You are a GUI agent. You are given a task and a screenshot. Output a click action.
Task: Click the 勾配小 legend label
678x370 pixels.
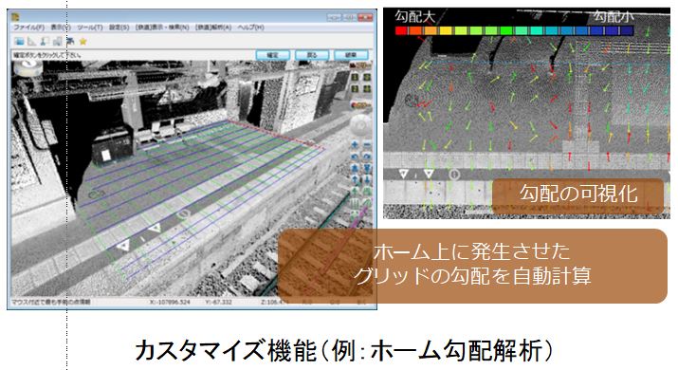tap(614, 16)
